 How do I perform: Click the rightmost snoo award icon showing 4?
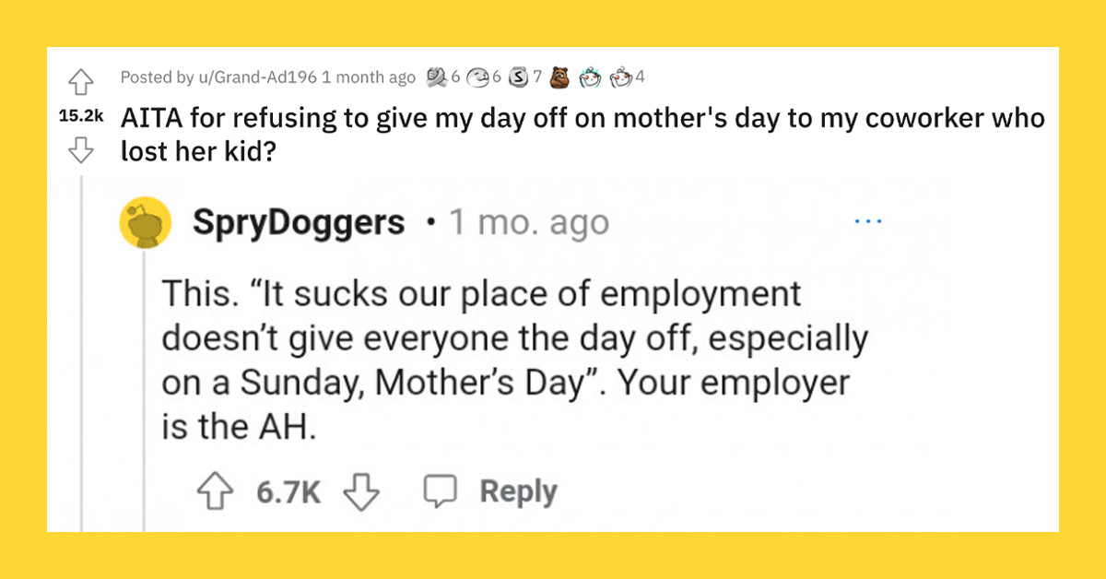[620, 77]
